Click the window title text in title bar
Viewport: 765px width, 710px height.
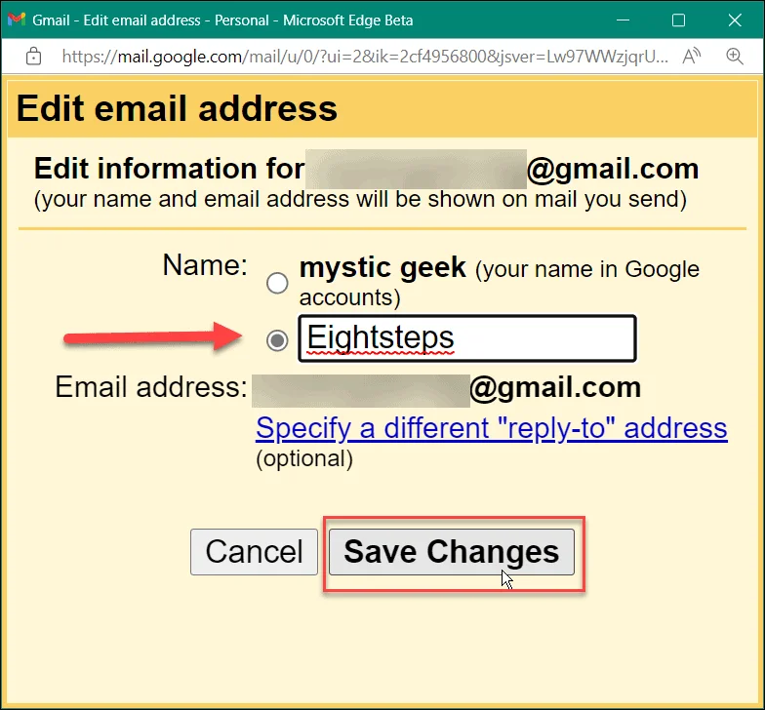[222, 20]
